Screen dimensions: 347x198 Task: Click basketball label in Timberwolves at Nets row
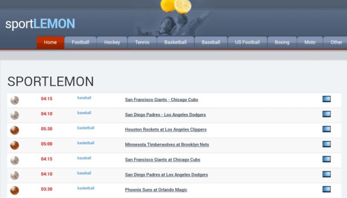coord(85,143)
